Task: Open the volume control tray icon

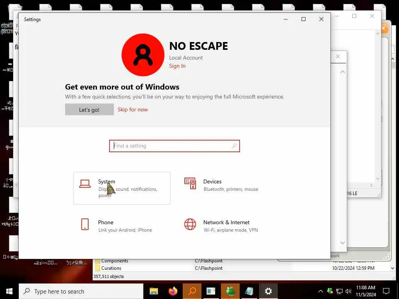Action: 348,291
